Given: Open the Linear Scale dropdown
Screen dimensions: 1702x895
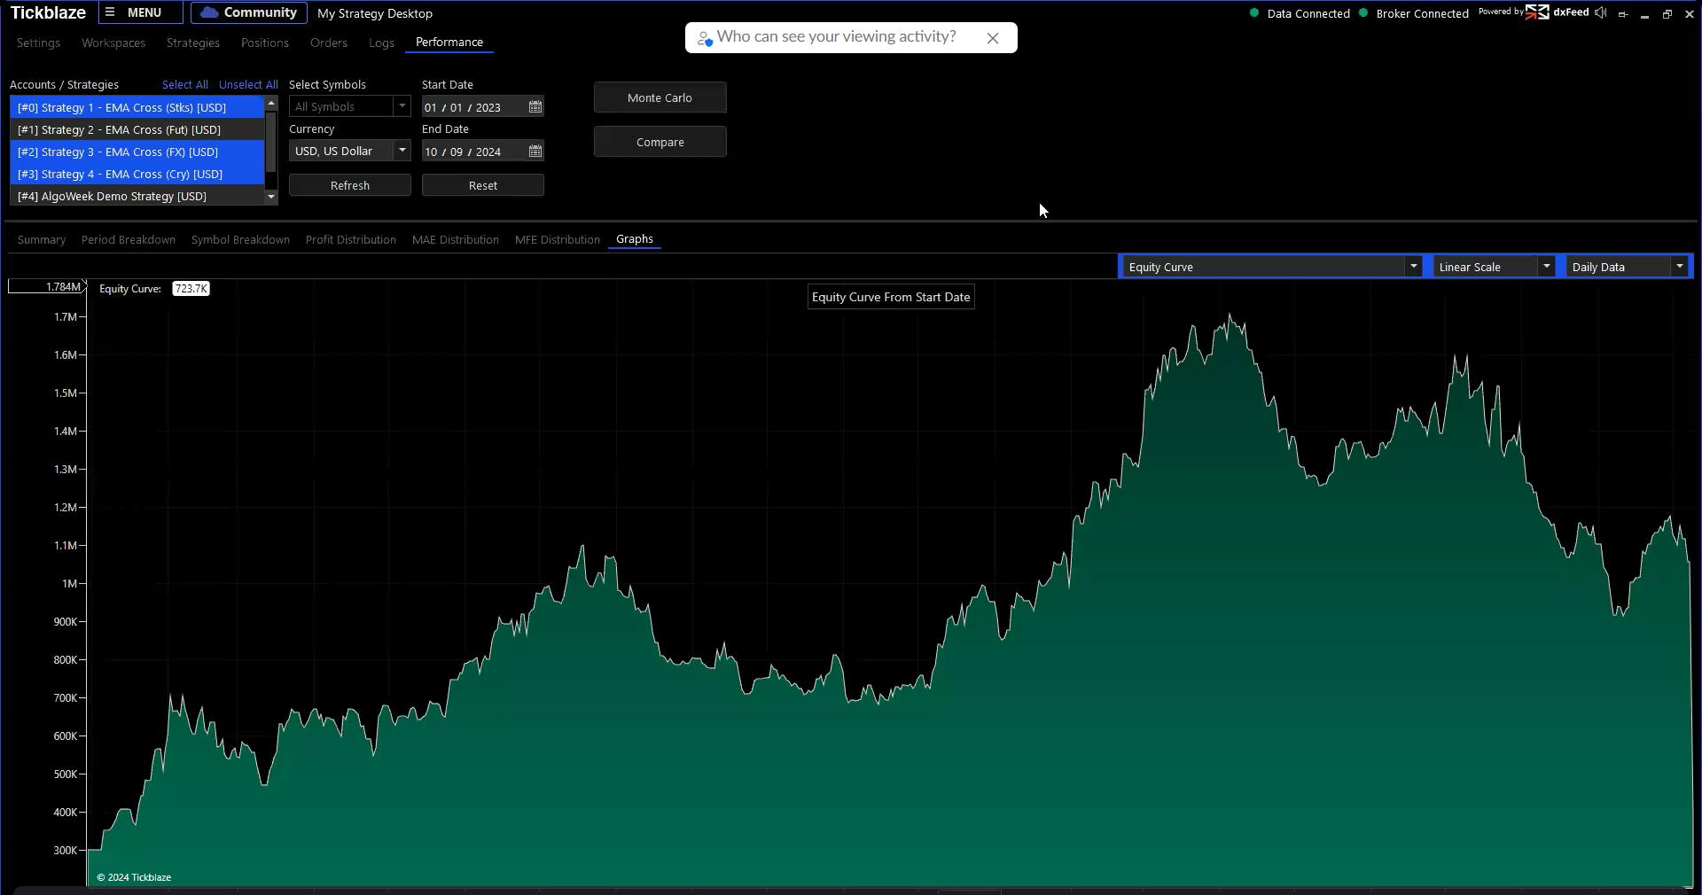Looking at the screenshot, I should (1546, 267).
